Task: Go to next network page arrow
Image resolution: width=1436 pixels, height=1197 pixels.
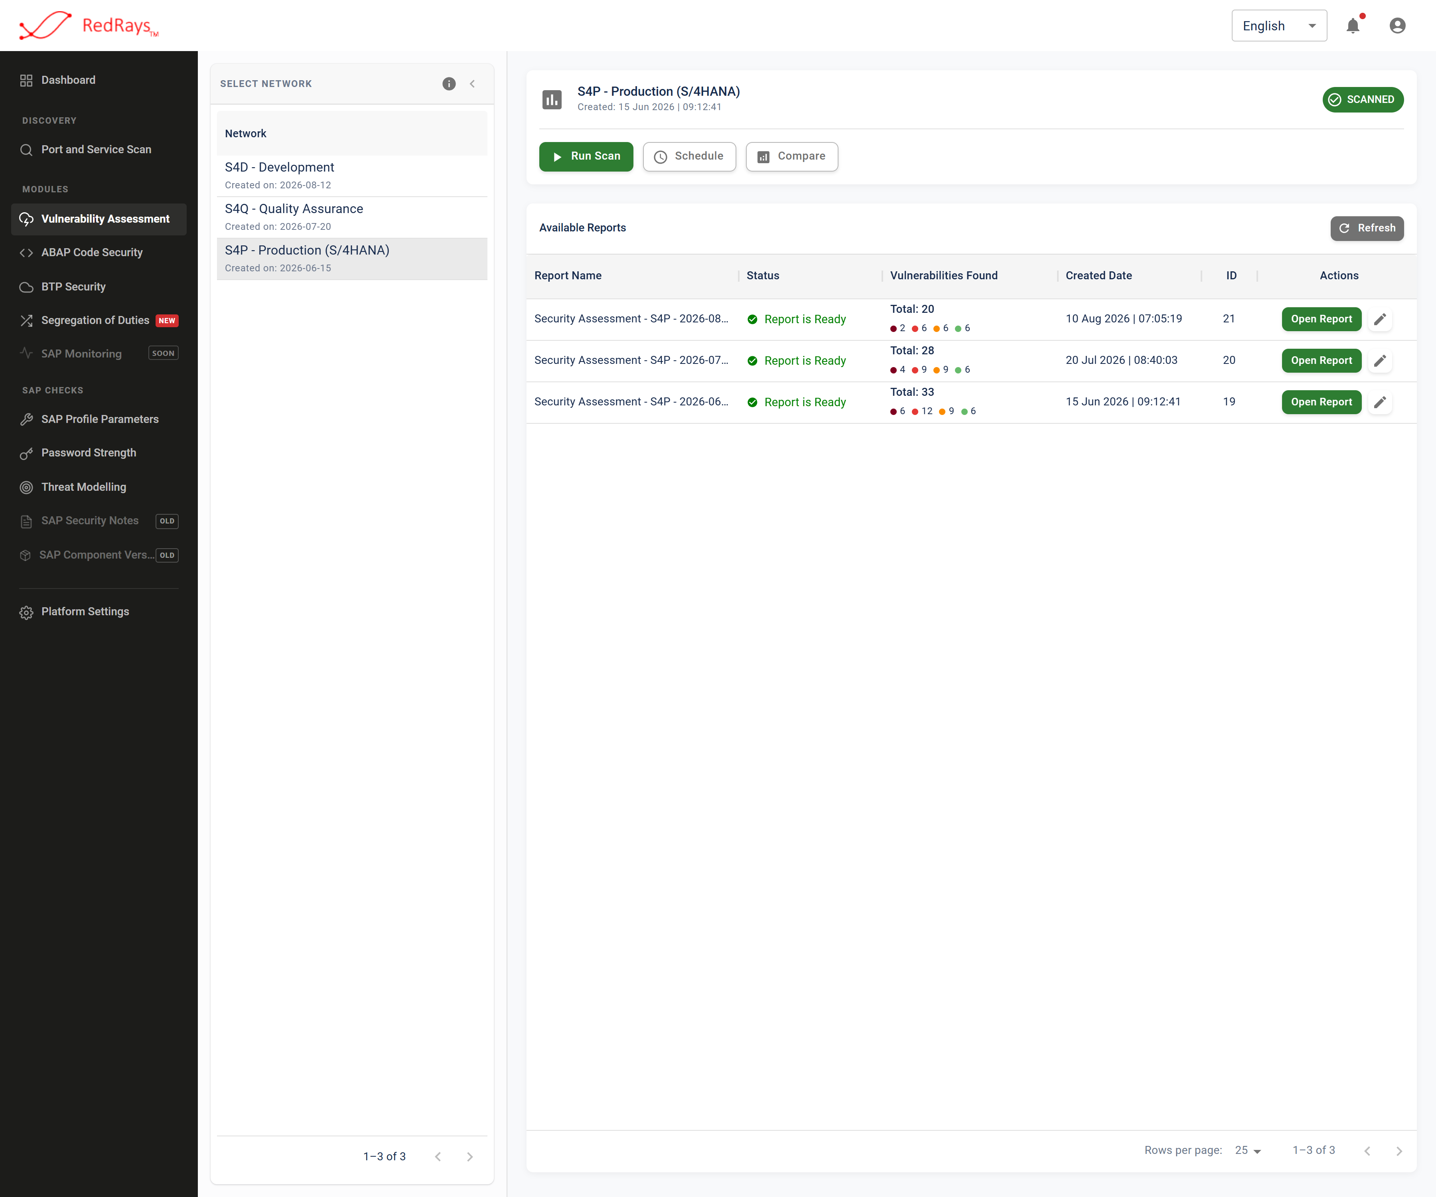Action: (470, 1157)
